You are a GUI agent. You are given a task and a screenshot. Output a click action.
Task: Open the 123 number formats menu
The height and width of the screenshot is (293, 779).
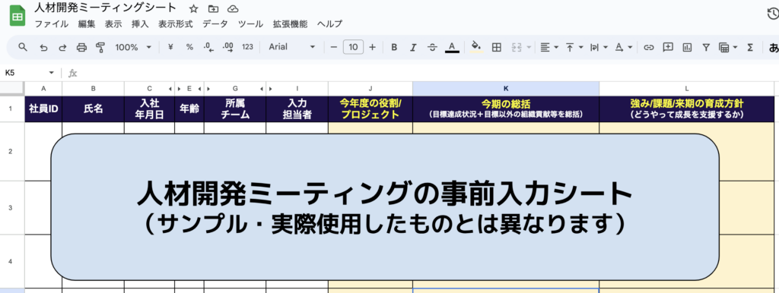coord(247,47)
